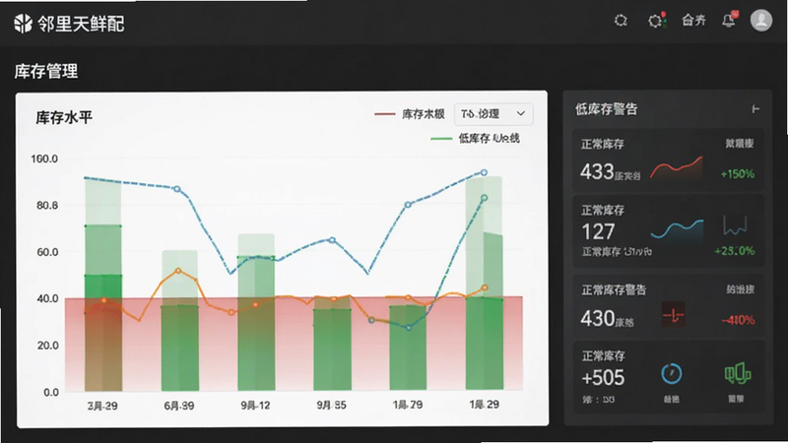Toggle the green 低库存 legend series

475,139
